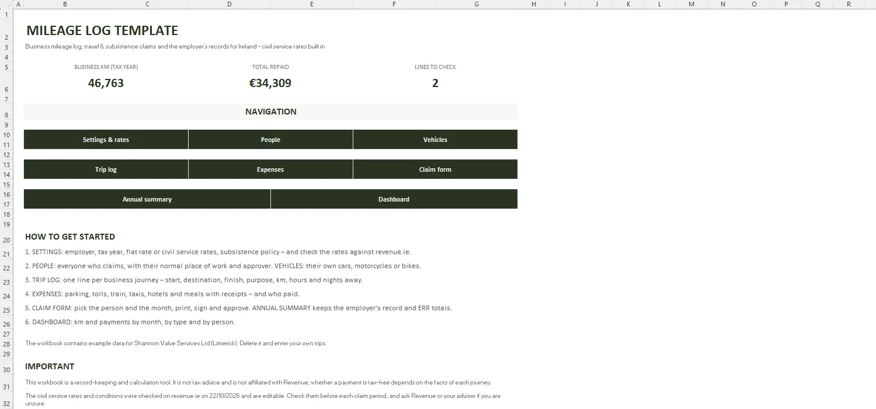Select column N header
The image size is (876, 409).
click(x=723, y=4)
